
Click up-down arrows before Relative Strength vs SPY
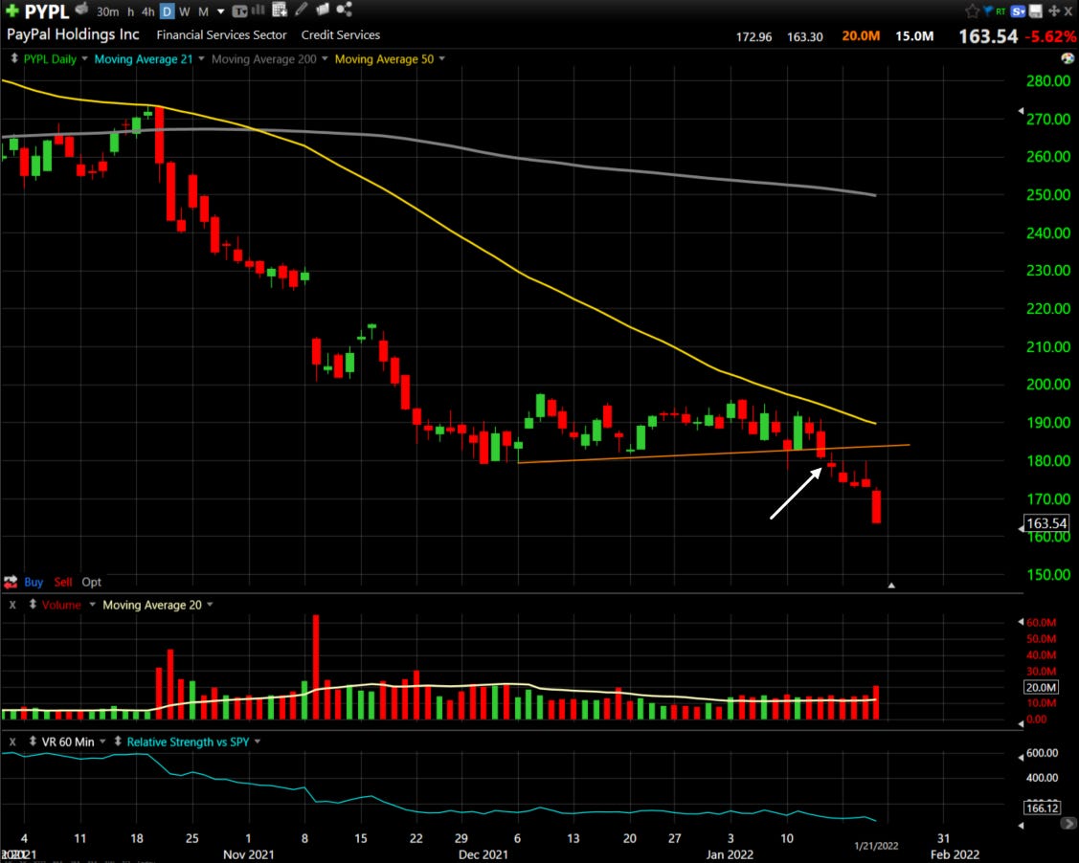tap(118, 741)
